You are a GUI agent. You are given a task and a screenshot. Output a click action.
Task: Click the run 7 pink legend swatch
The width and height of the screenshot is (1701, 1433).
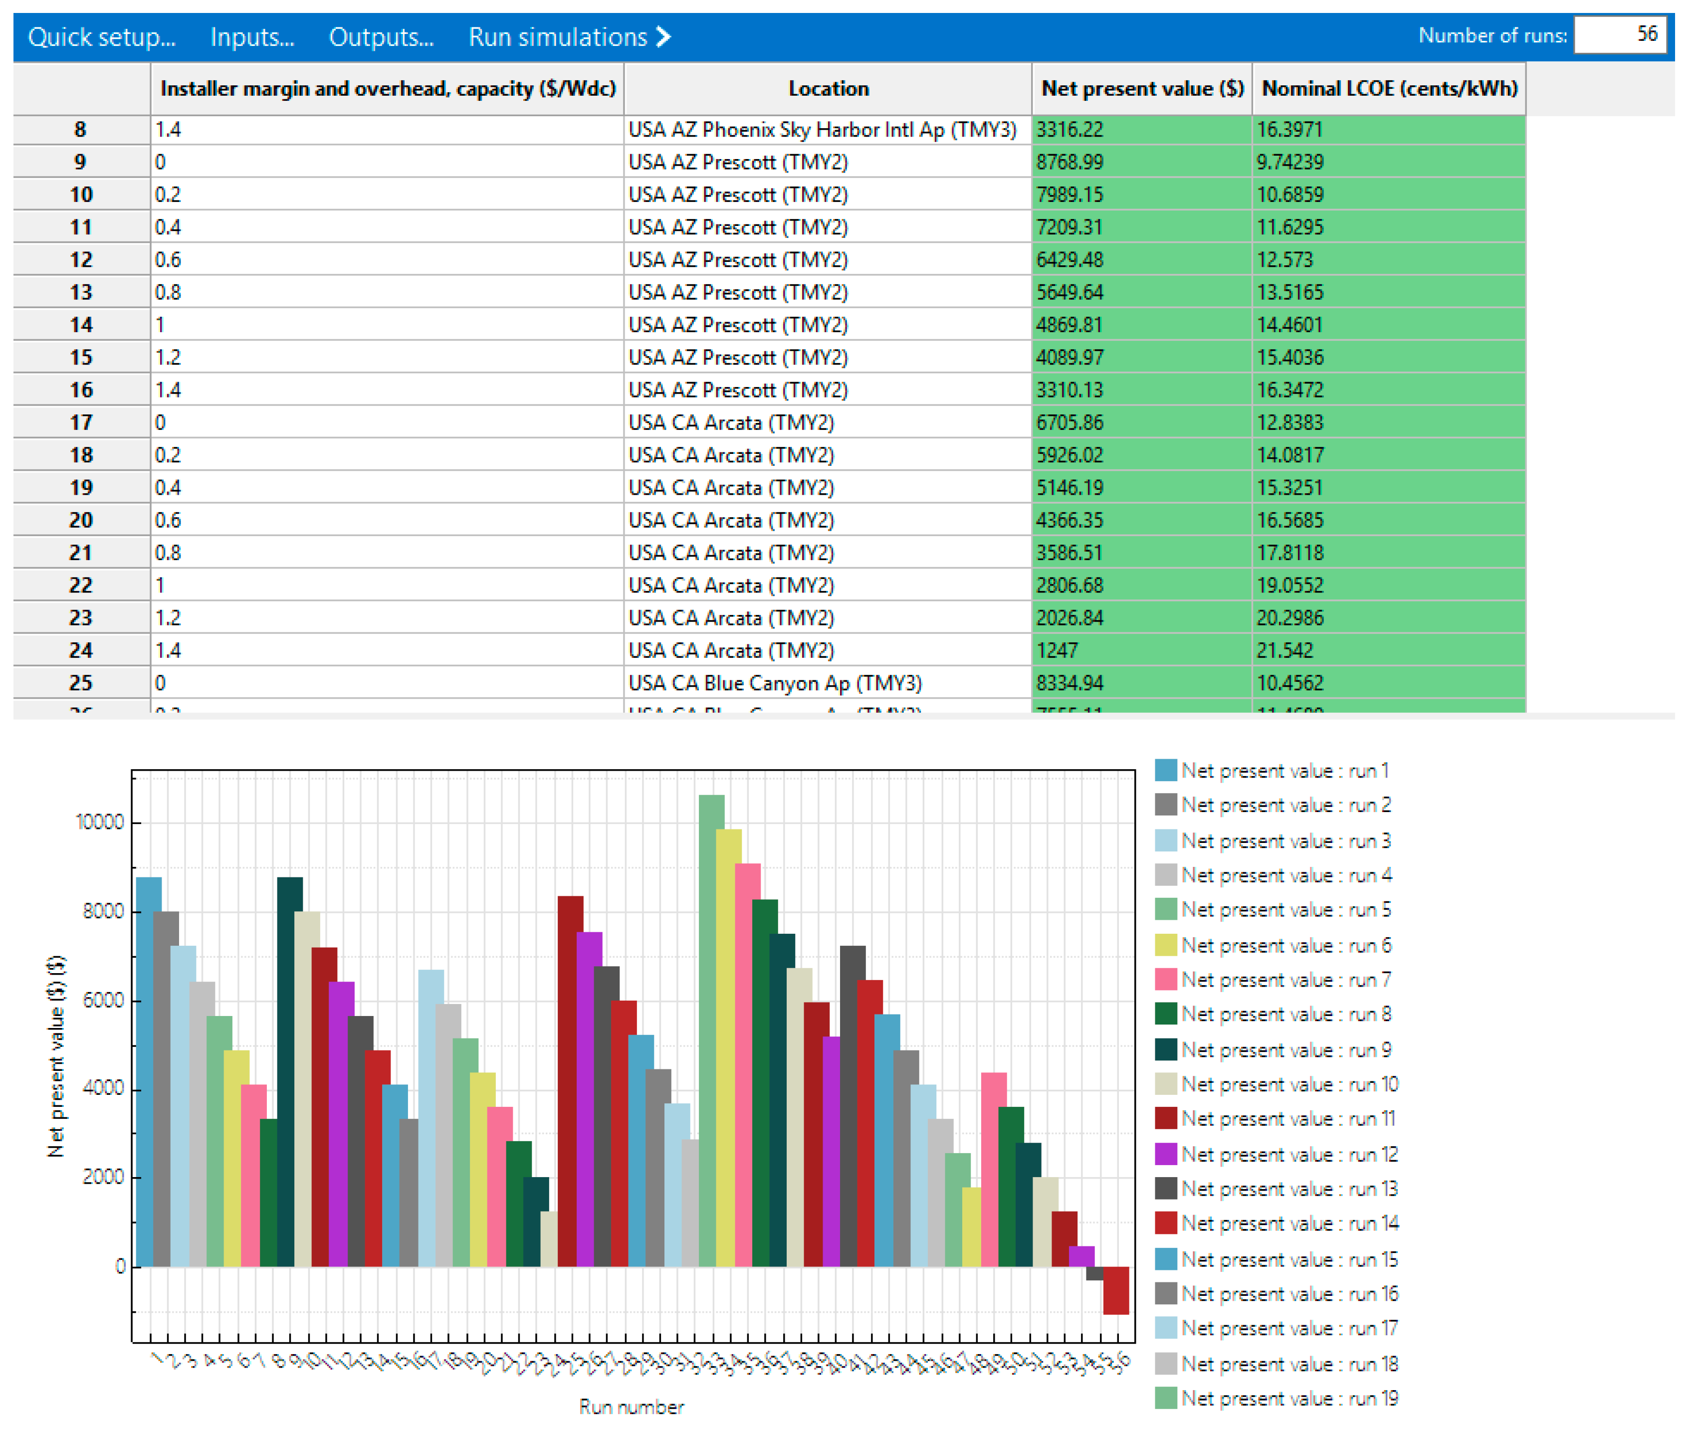1166,980
